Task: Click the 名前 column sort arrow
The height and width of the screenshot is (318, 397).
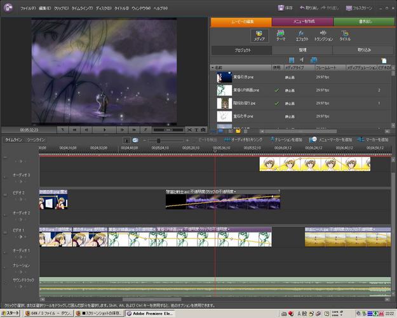Action: pos(212,67)
